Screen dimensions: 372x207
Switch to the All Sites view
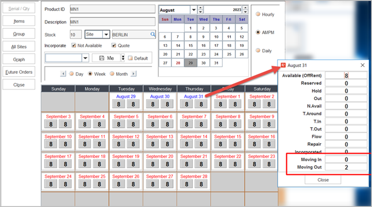pyautogui.click(x=19, y=47)
